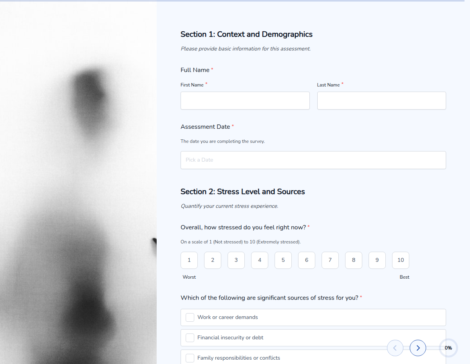Image resolution: width=470 pixels, height=364 pixels.
Task: Focus the Last Name text box
Action: [381, 101]
